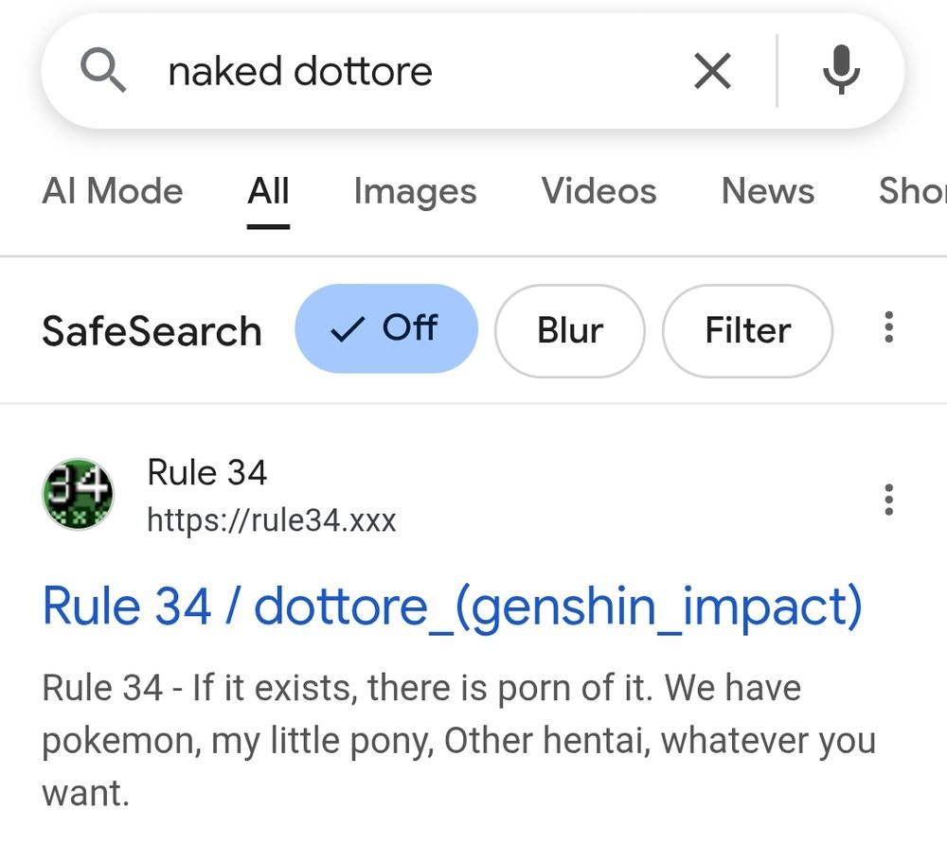Show the News tab results
Image resolution: width=947 pixels, height=844 pixels.
click(767, 191)
